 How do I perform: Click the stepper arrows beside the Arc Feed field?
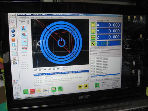pyautogui.click(x=108, y=86)
